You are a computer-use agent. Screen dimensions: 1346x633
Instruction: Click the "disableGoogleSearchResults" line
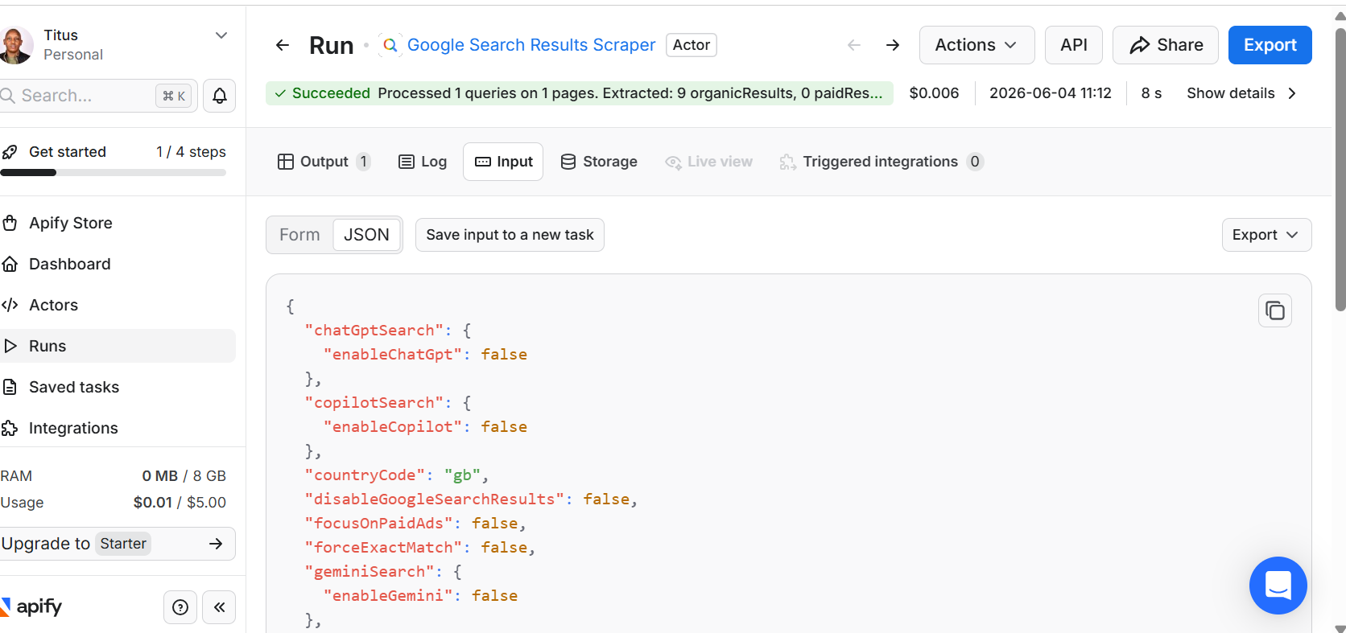pyautogui.click(x=471, y=499)
